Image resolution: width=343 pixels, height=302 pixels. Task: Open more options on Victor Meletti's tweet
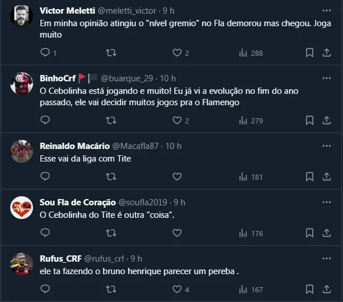tap(327, 10)
